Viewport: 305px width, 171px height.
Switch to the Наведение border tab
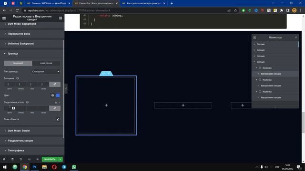click(x=46, y=63)
